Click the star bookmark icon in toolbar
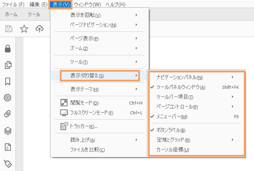This screenshot has width=254, height=171. (x=24, y=29)
